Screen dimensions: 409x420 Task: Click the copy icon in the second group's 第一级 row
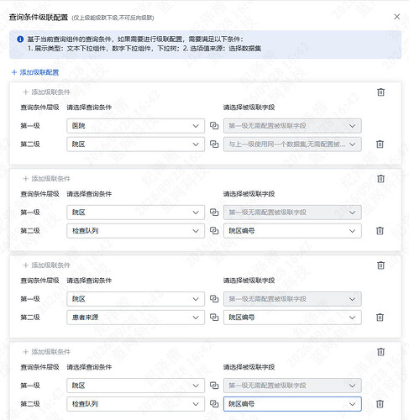click(x=214, y=213)
